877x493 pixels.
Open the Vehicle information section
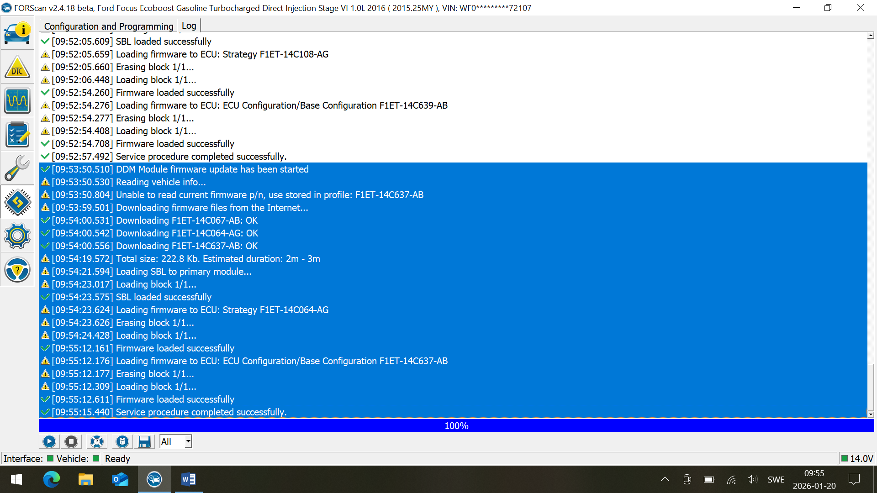point(17,33)
